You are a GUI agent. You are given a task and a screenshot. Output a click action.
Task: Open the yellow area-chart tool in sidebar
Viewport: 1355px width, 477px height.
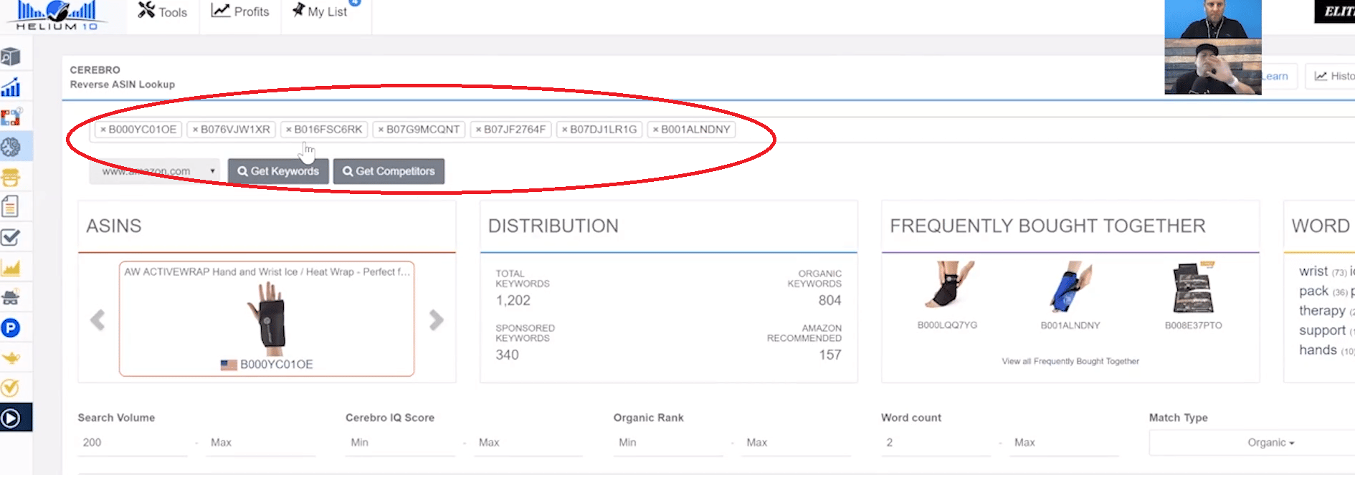[x=11, y=268]
